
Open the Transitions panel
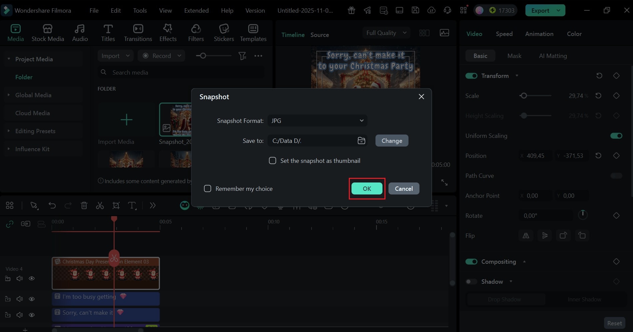[x=138, y=33]
